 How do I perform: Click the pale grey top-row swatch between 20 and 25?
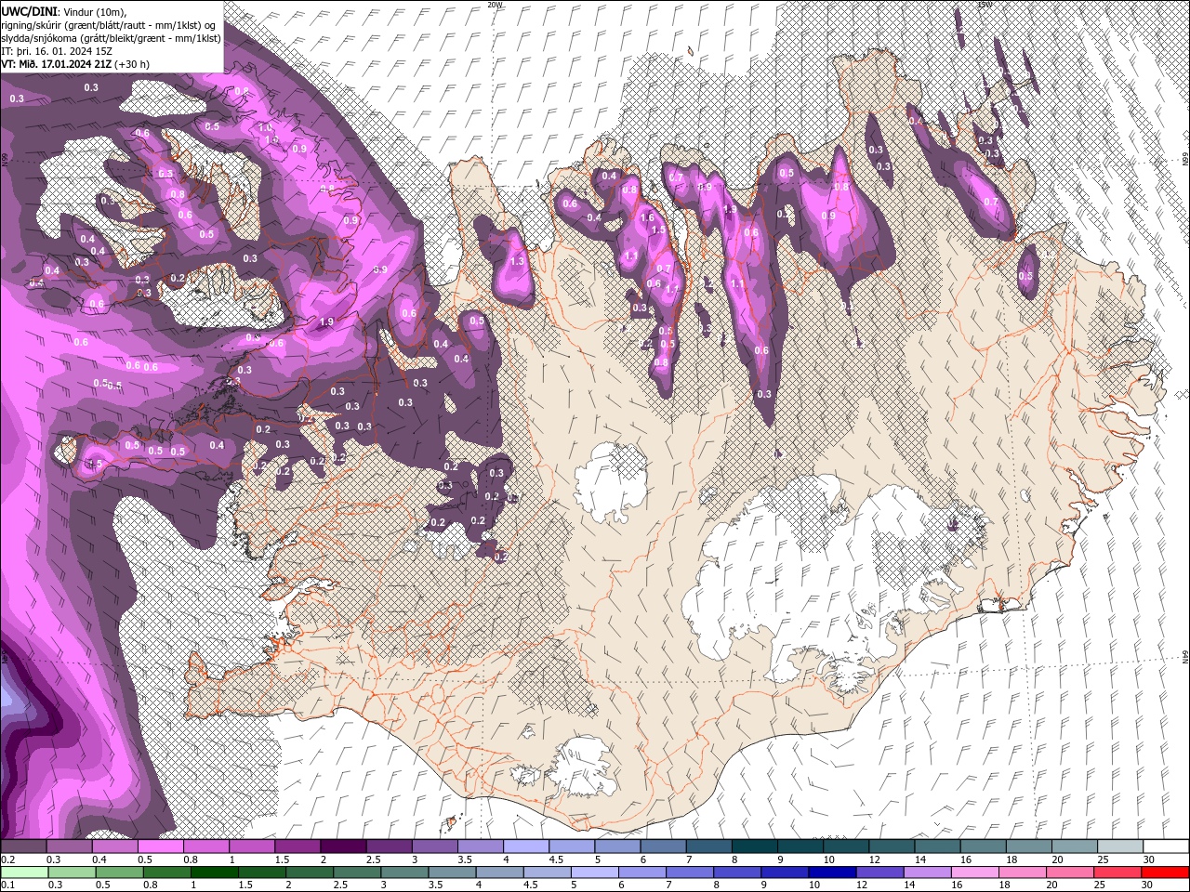click(x=1074, y=846)
